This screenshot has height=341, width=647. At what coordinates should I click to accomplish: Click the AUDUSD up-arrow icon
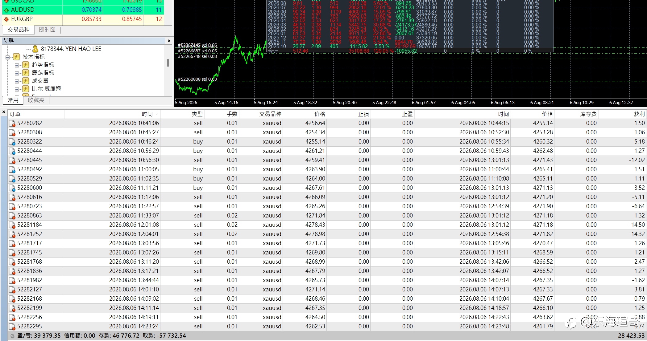6,10
